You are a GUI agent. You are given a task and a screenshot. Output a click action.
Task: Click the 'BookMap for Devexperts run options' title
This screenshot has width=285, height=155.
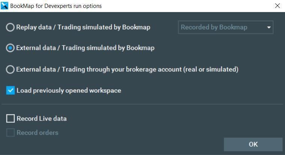click(x=56, y=6)
